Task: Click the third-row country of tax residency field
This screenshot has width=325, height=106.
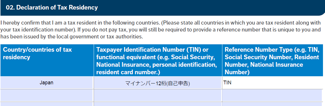Action: [x=47, y=104]
